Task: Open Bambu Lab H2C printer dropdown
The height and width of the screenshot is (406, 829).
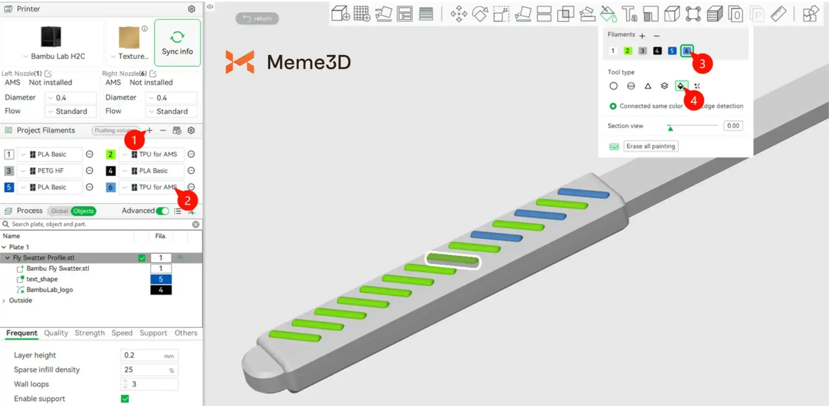Action: tap(54, 56)
